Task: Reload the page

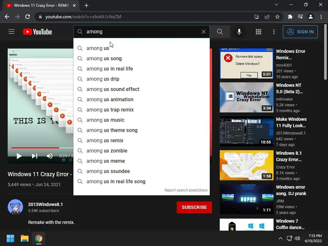Action: point(28,17)
